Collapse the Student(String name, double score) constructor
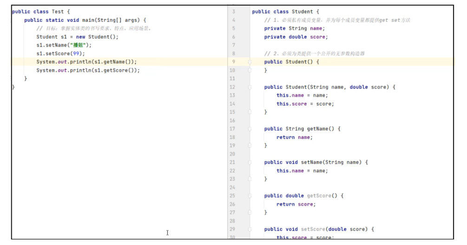This screenshot has width=467, height=245. (250, 87)
